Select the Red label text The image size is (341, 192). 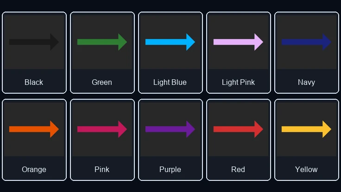point(238,169)
